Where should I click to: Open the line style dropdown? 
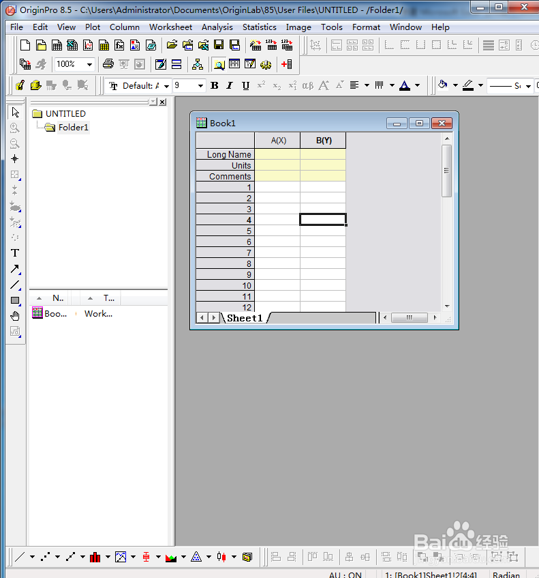click(x=528, y=86)
